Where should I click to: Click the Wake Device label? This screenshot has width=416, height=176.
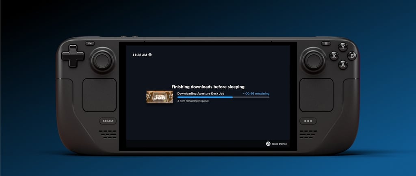pos(279,144)
